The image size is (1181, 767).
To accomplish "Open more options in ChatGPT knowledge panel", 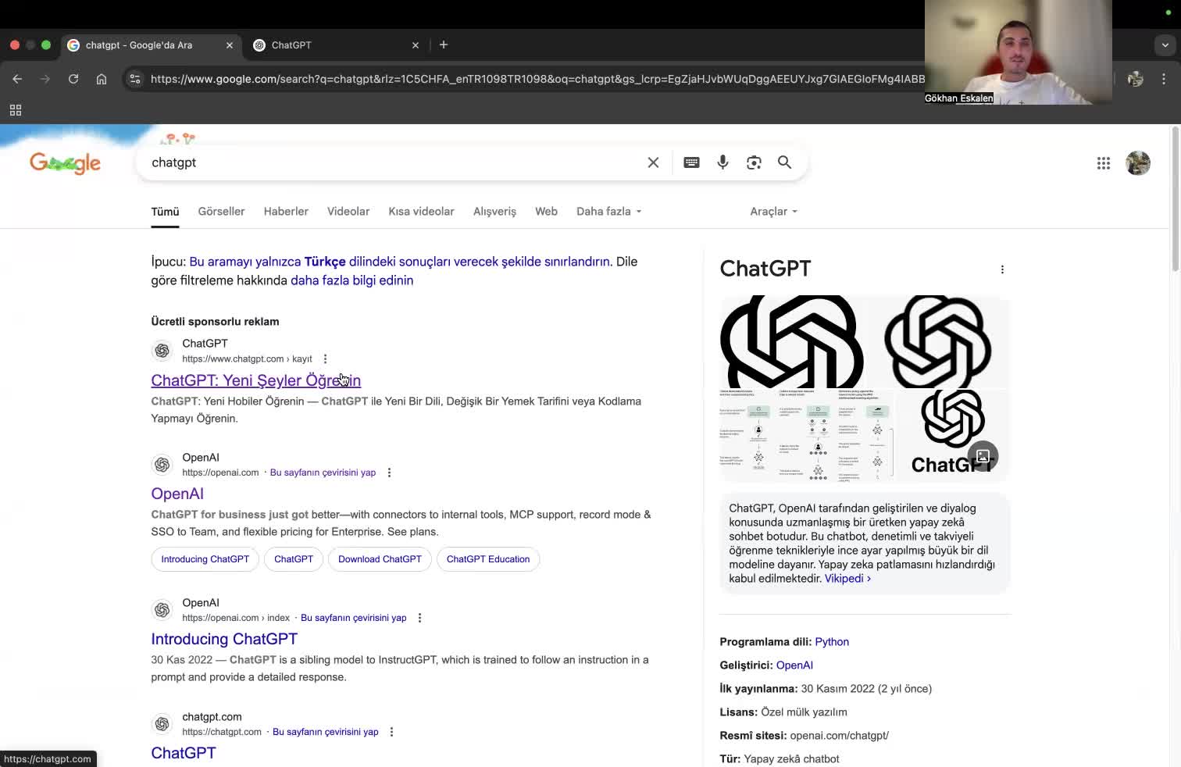I will point(1002,269).
